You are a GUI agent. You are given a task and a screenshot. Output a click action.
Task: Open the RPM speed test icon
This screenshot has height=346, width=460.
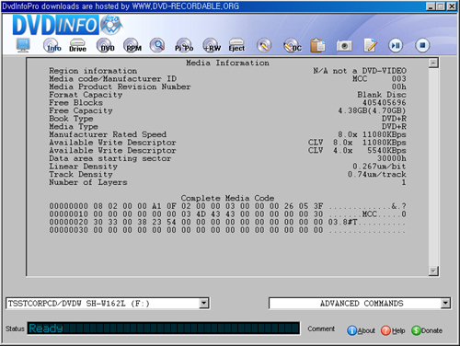tap(132, 45)
